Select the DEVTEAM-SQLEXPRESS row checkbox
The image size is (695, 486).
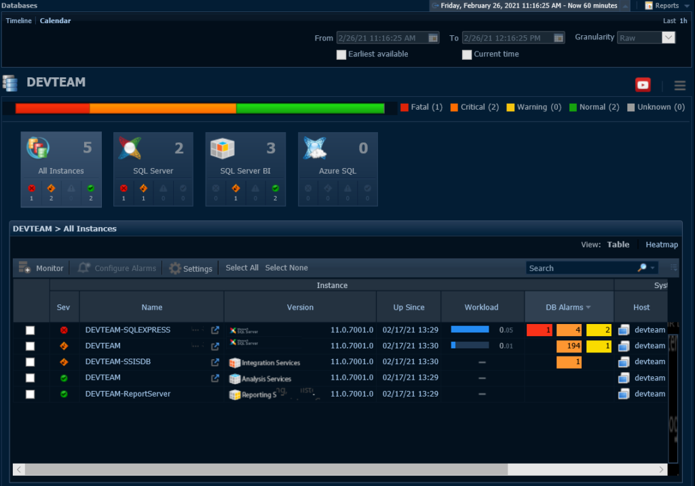30,330
